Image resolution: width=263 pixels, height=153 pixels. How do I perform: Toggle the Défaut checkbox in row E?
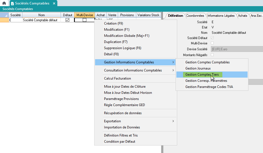click(x=67, y=20)
